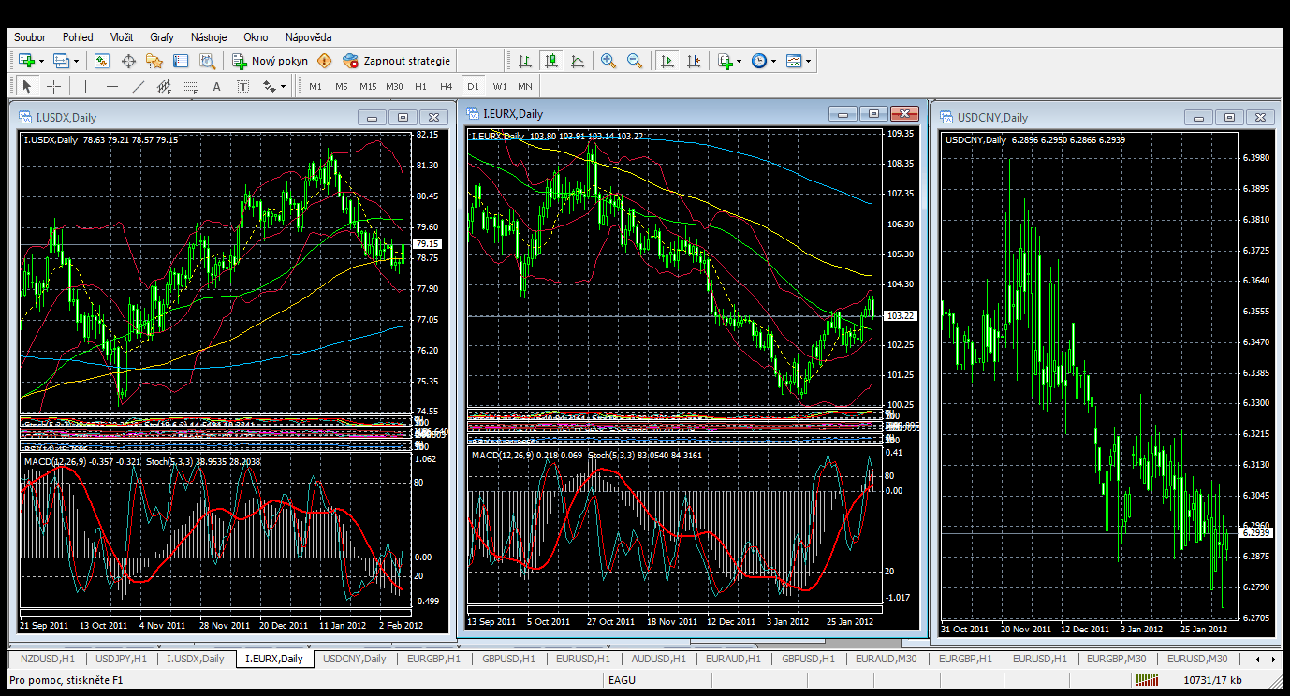Zoom in on the chart
Viewport: 1290px width, 696px height.
608,61
